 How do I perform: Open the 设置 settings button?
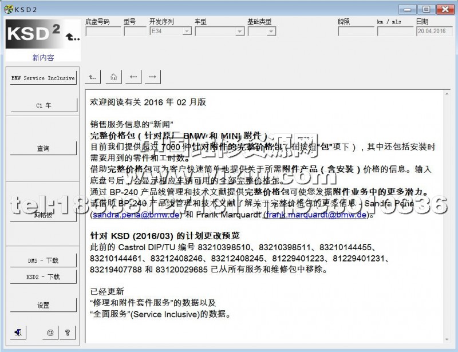44,305
